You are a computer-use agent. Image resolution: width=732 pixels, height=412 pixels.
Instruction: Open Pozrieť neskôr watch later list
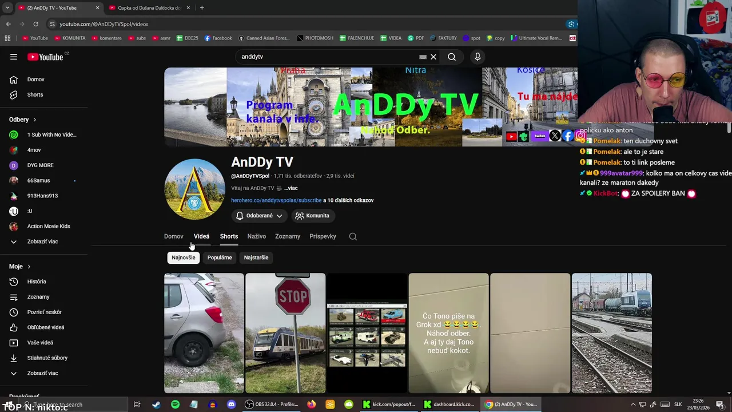[45, 312]
